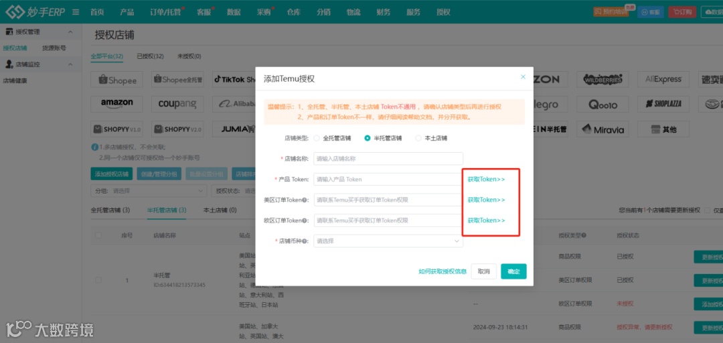This screenshot has height=343, width=723.
Task: Open the 物流 menu
Action: click(353, 13)
